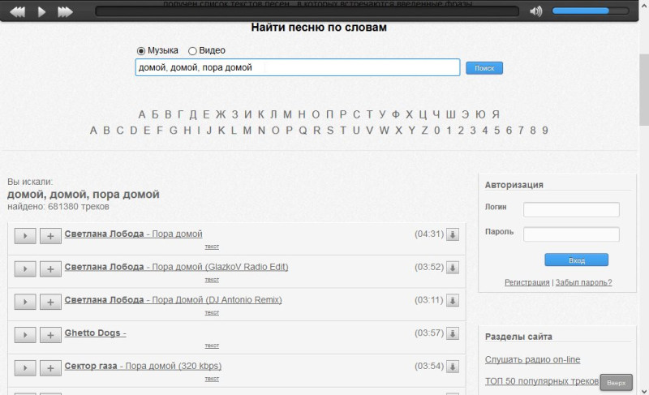Browse artists by Cyrillic letter Я
This screenshot has height=395, width=649.
pos(496,114)
